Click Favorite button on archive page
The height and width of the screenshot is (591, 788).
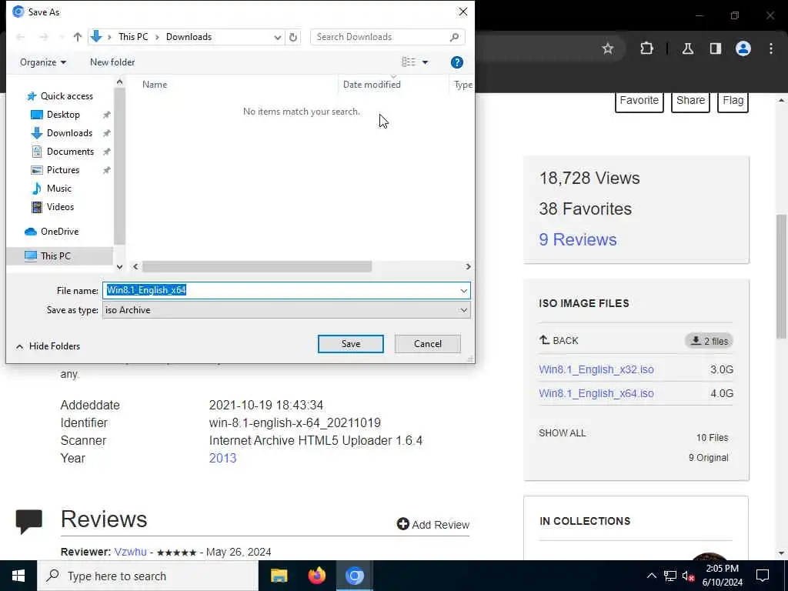coord(639,101)
